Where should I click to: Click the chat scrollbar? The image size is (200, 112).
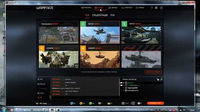[x=119, y=87]
